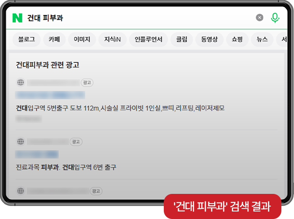294x219 pixels.
Task: Select the 쇼핑 tab
Action: [x=237, y=39]
